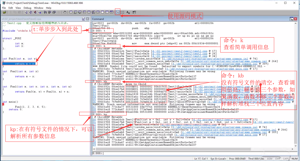300x161 pixels.
Task: Click the Step Into toolbar icon
Action: pos(45,12)
